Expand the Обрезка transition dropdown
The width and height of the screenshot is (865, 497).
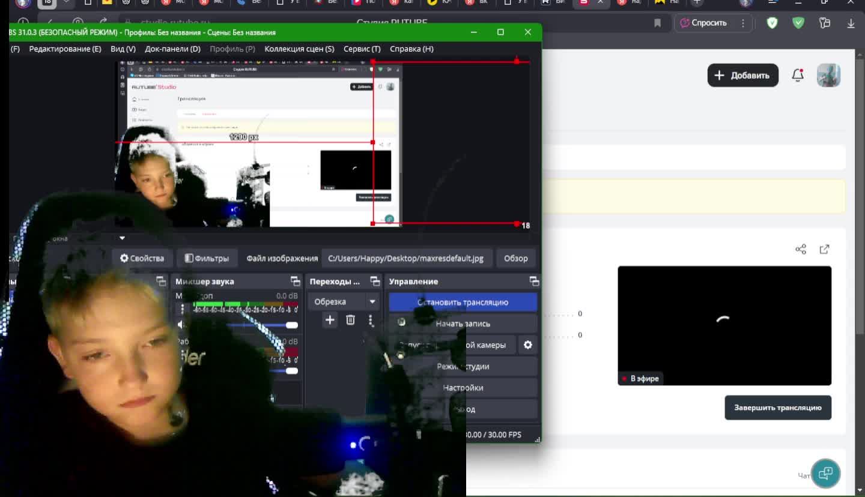pos(372,301)
